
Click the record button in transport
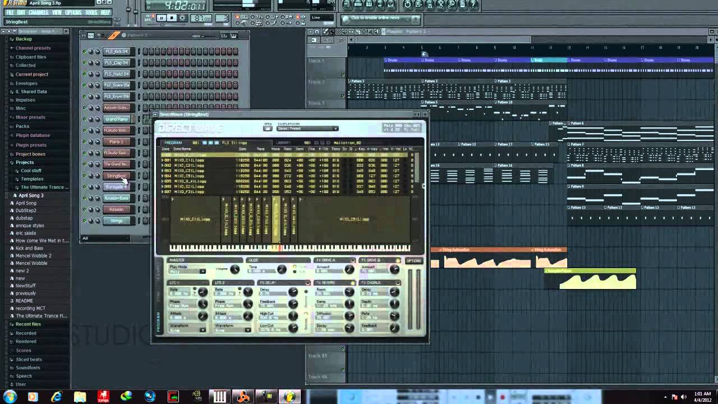tap(183, 18)
